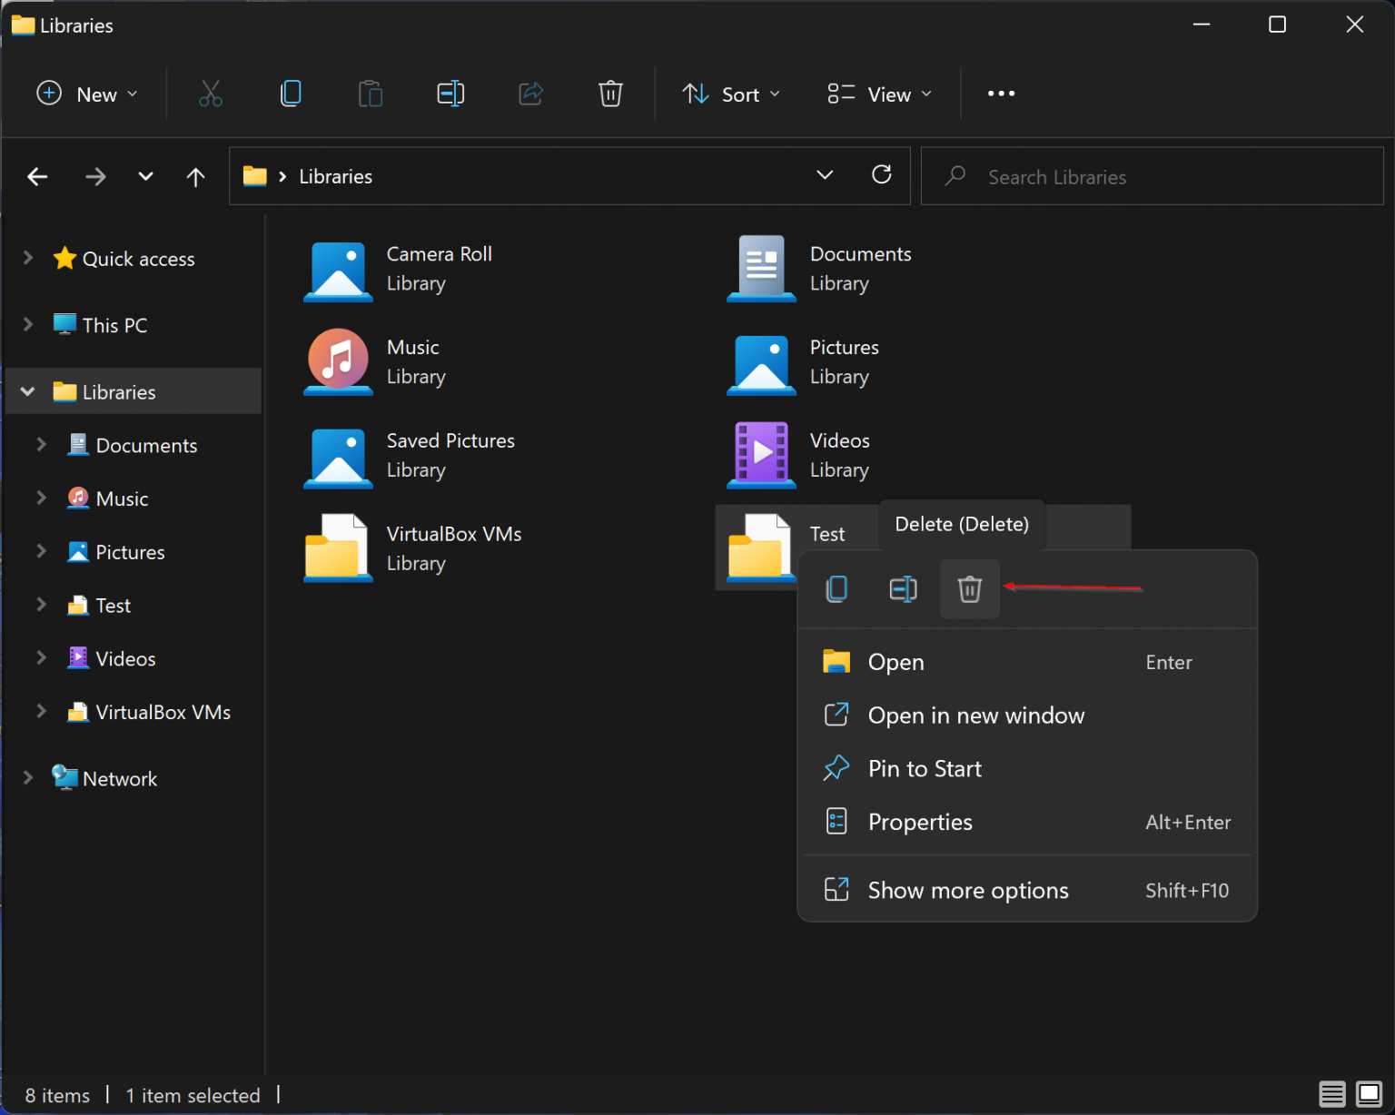
Task: Click the Delete icon in the context menu
Action: click(x=969, y=588)
